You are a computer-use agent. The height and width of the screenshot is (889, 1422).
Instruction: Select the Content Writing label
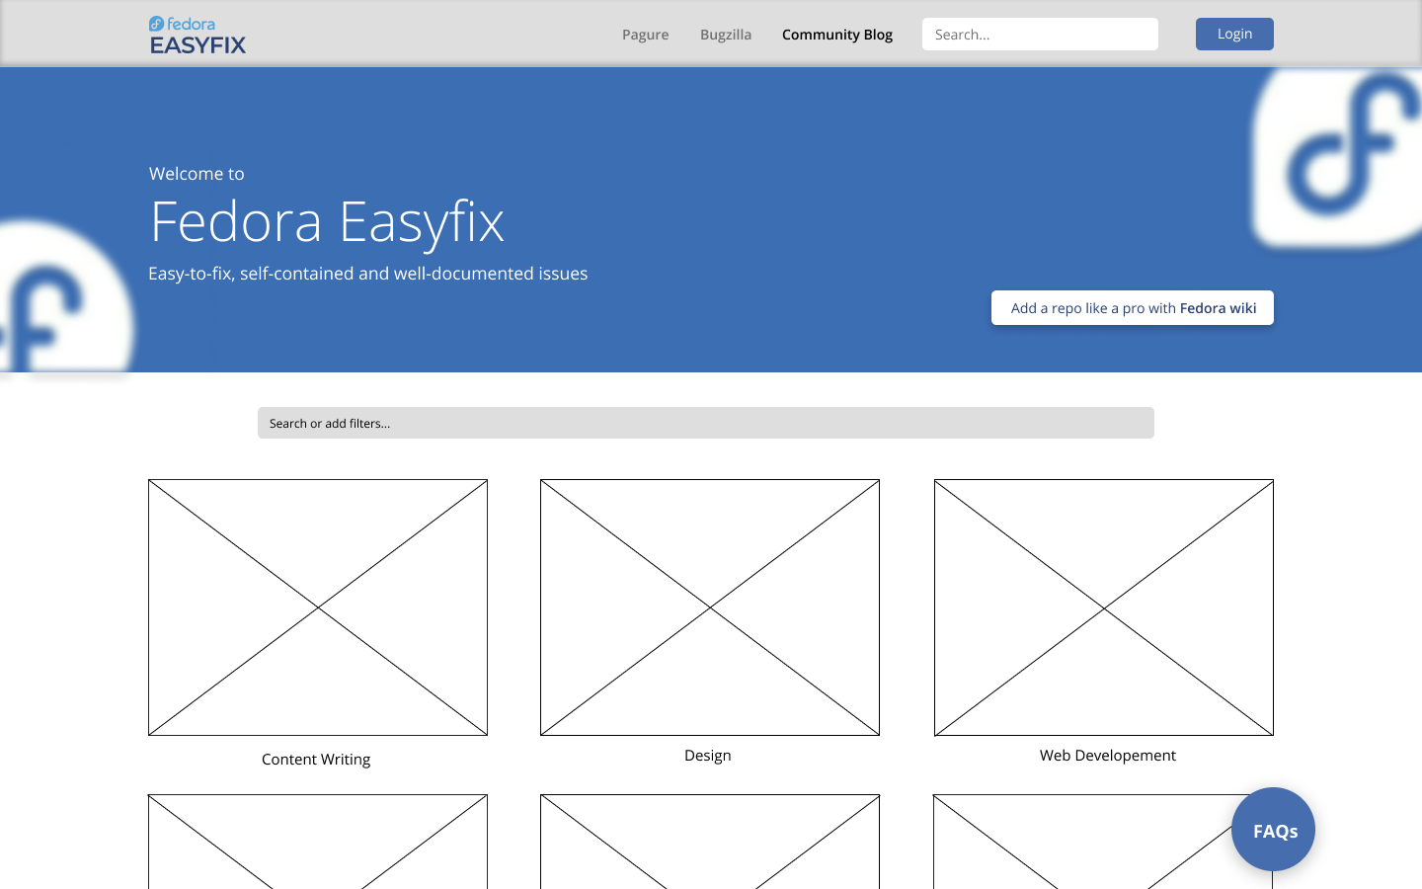pyautogui.click(x=316, y=760)
